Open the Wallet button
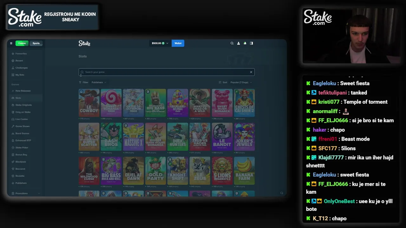Viewport: 406px width, 228px height. tap(178, 43)
